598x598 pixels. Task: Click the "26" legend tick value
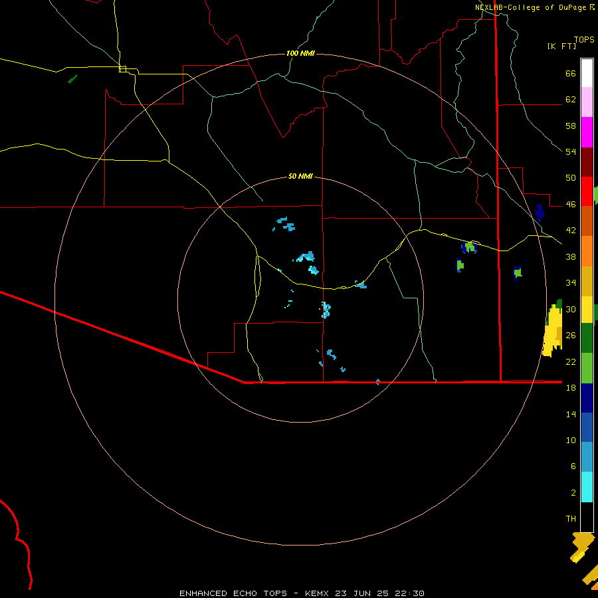(x=571, y=336)
